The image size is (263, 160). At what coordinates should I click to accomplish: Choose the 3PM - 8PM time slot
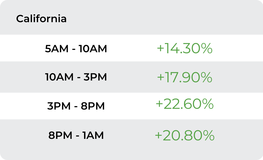point(76,106)
